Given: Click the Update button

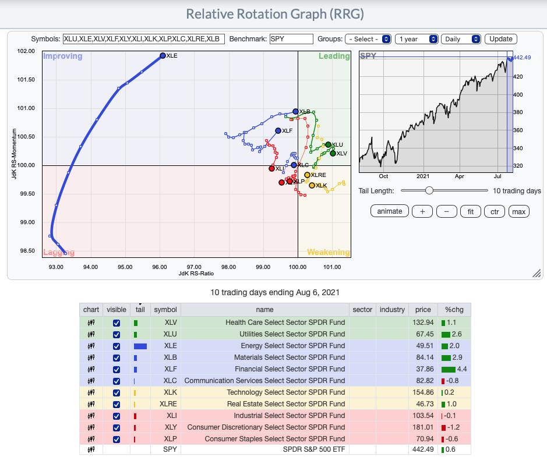Looking at the screenshot, I should pyautogui.click(x=500, y=39).
